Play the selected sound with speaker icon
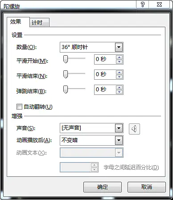 pos(134,129)
